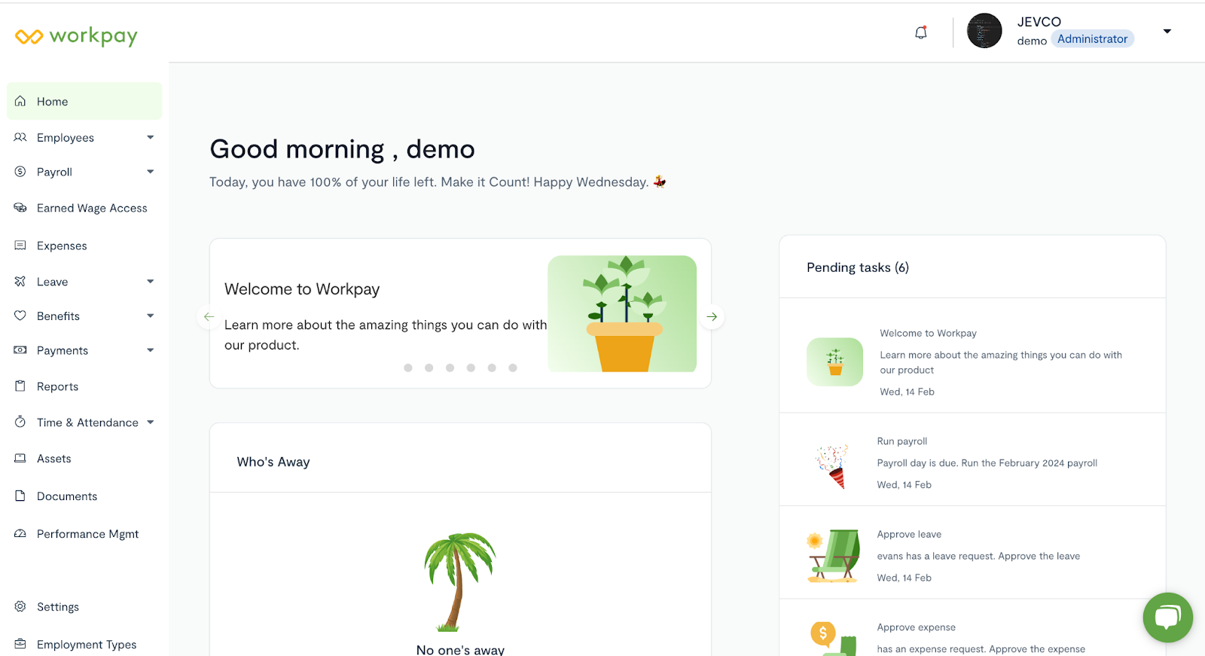The width and height of the screenshot is (1205, 656).
Task: Go to previous welcome carousel slide
Action: pyautogui.click(x=209, y=316)
